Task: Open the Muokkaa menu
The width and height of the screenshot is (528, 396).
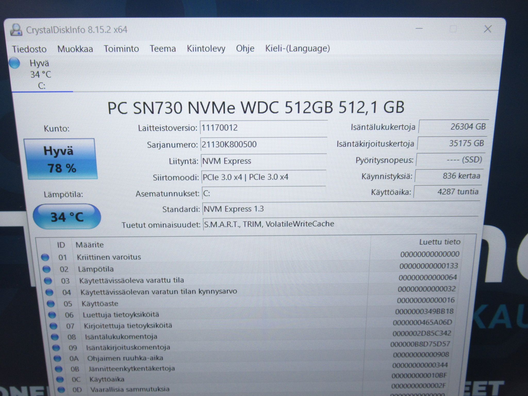Action: click(75, 49)
